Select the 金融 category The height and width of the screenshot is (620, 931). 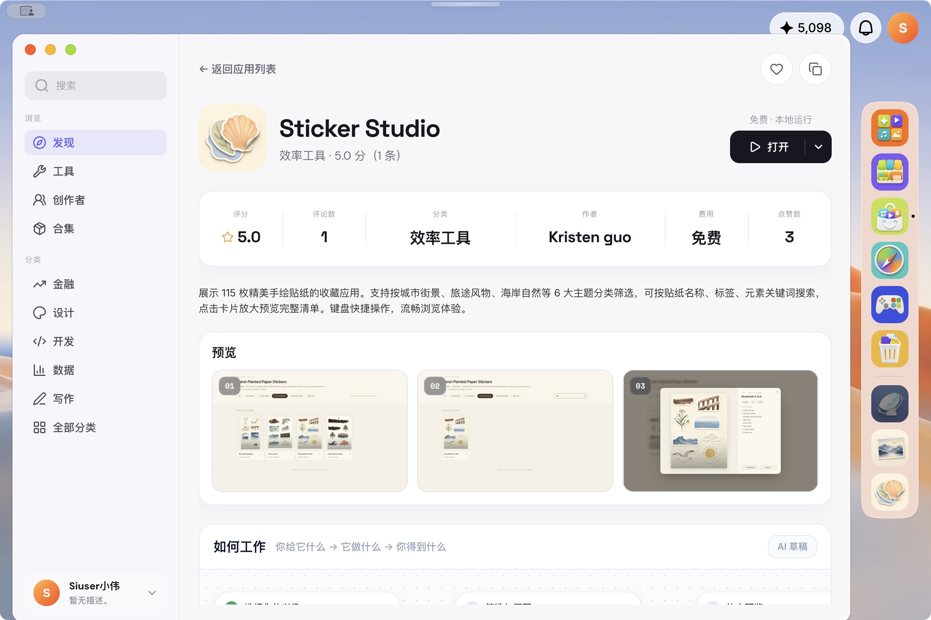95,284
